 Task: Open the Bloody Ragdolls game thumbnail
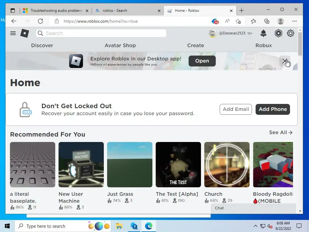(x=273, y=165)
